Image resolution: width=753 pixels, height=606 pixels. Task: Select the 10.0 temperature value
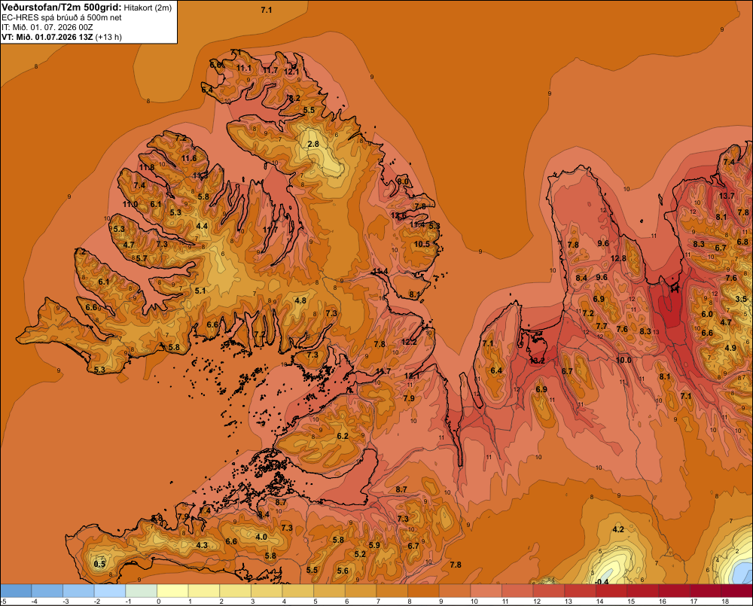pos(623,360)
